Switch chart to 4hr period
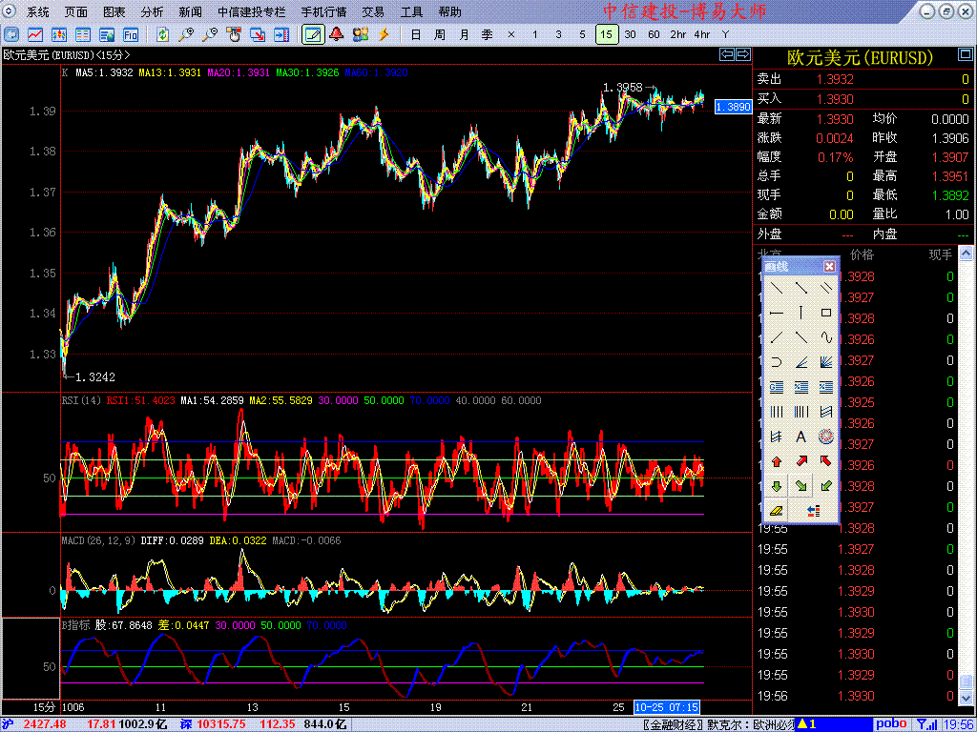Image resolution: width=977 pixels, height=732 pixels. coord(702,34)
